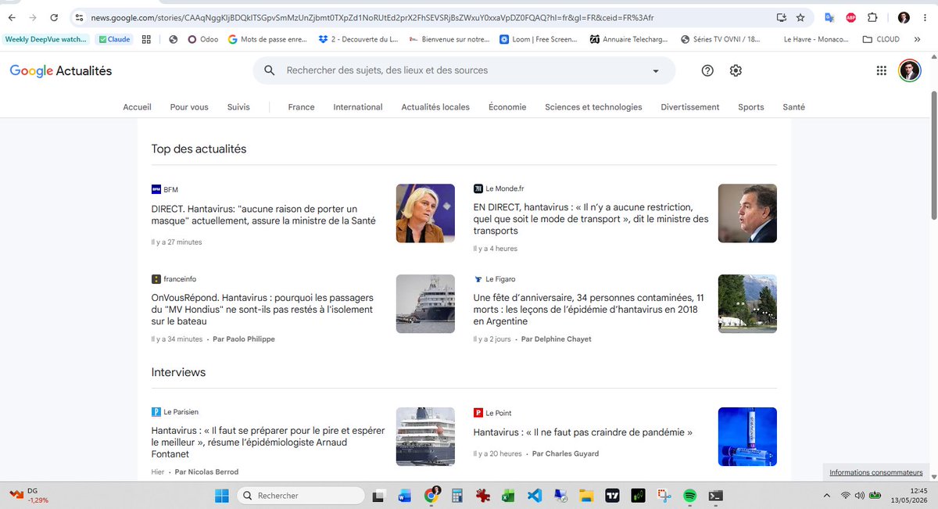This screenshot has width=938, height=509.
Task: Open Le Point 'craindre de pandémie' article
Action: pyautogui.click(x=582, y=432)
